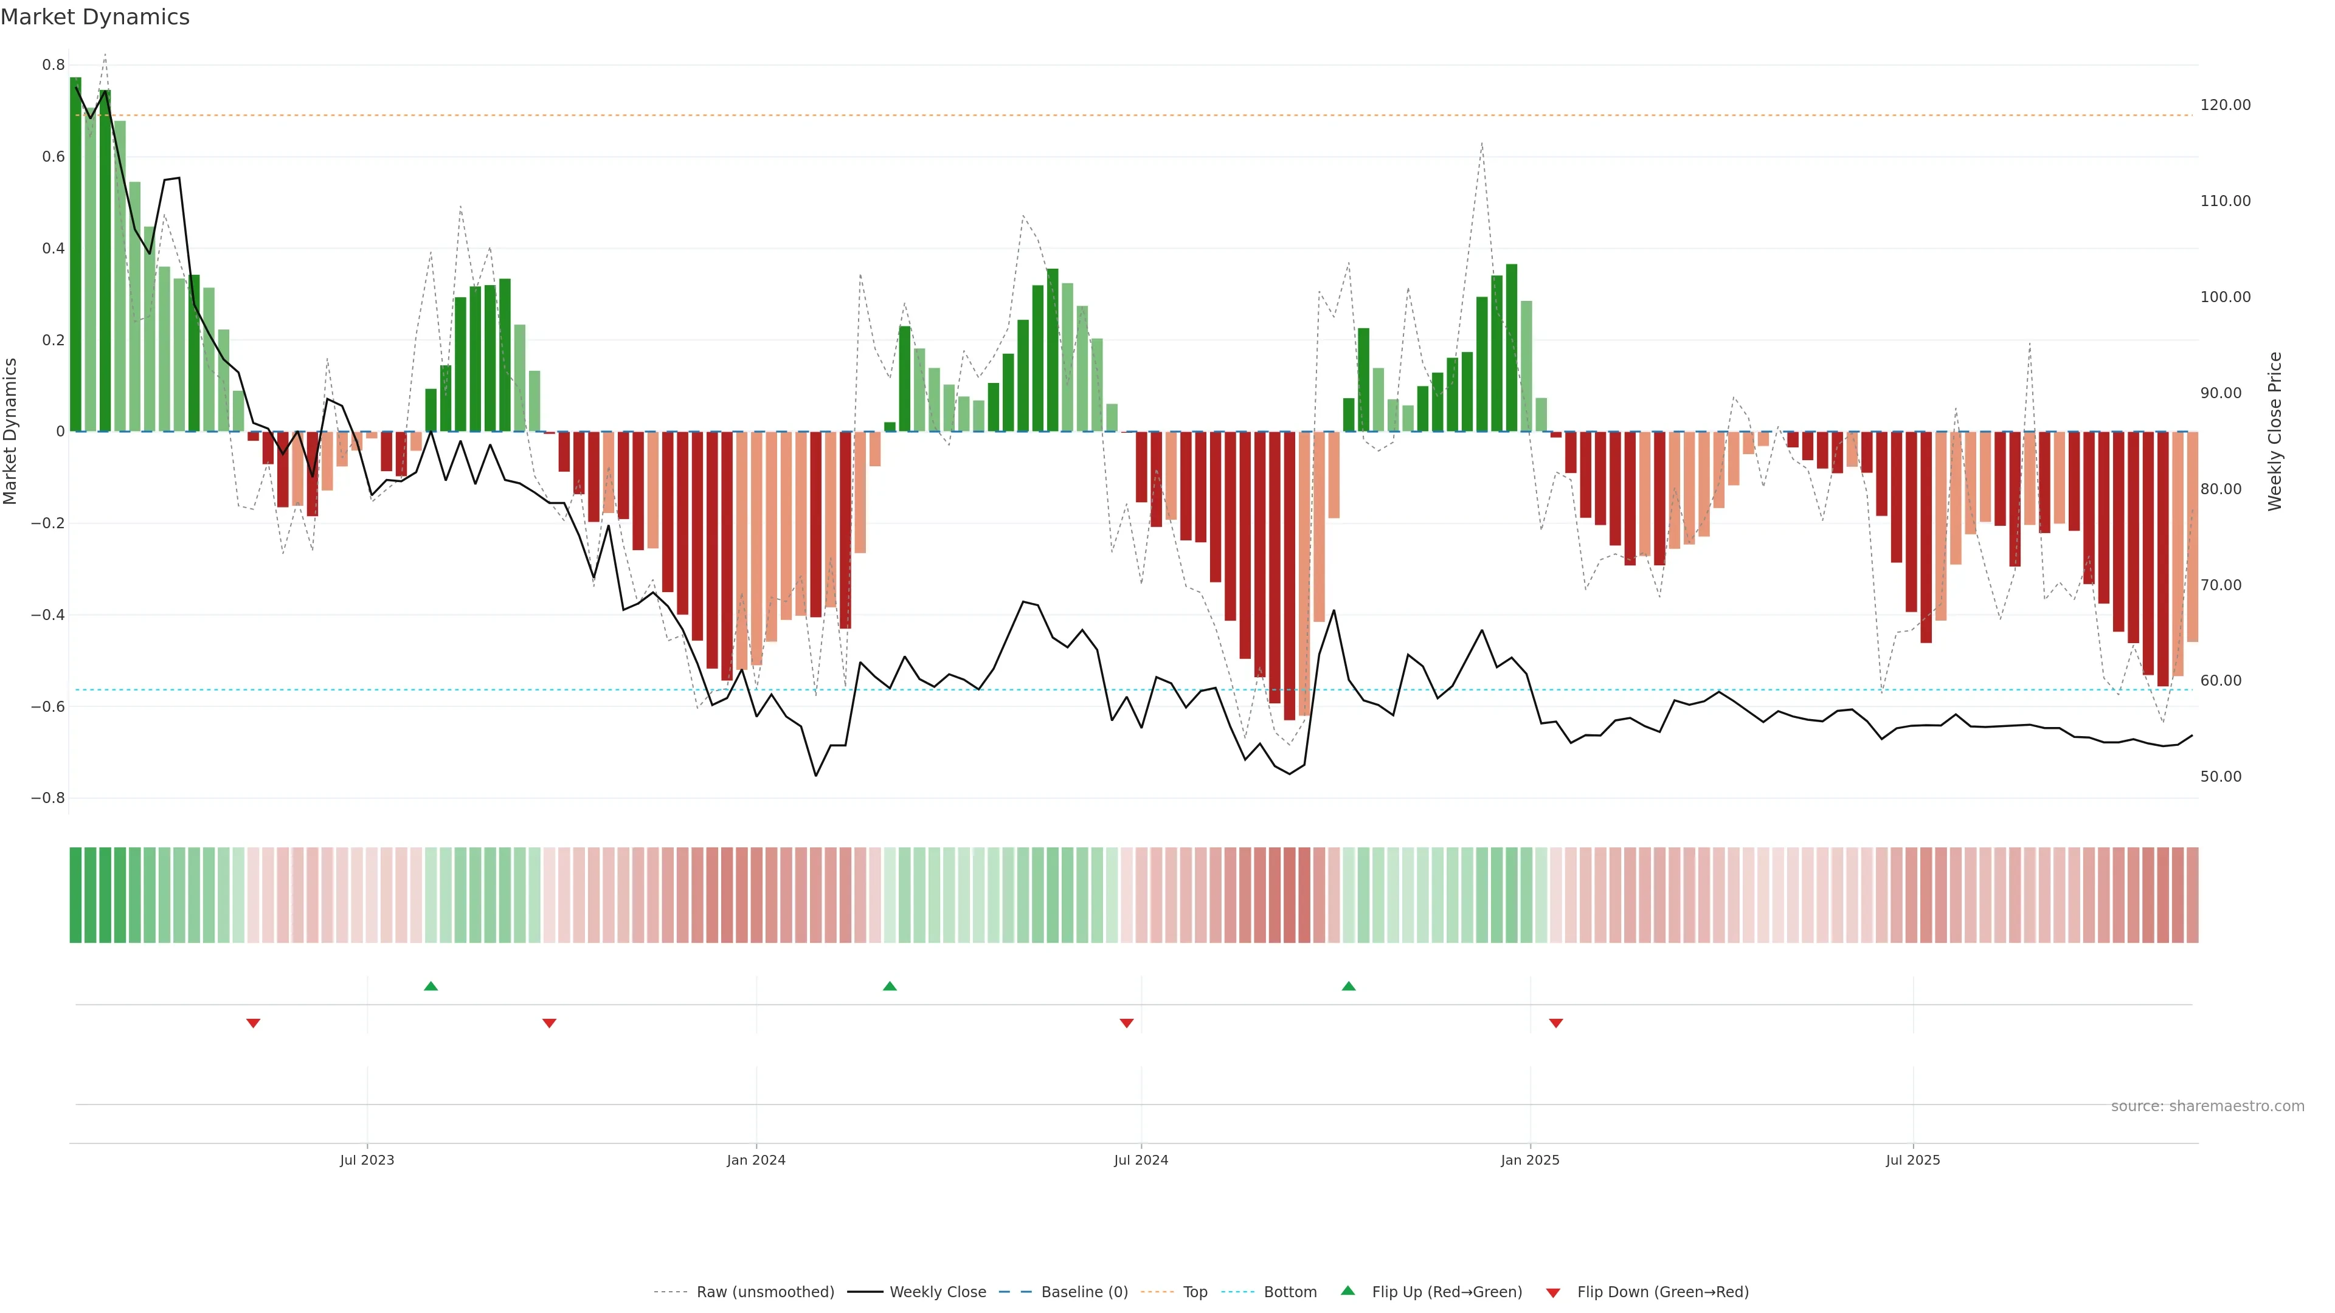Image resolution: width=2335 pixels, height=1313 pixels.
Task: Click the Market Dynamics chart title
Action: point(95,17)
